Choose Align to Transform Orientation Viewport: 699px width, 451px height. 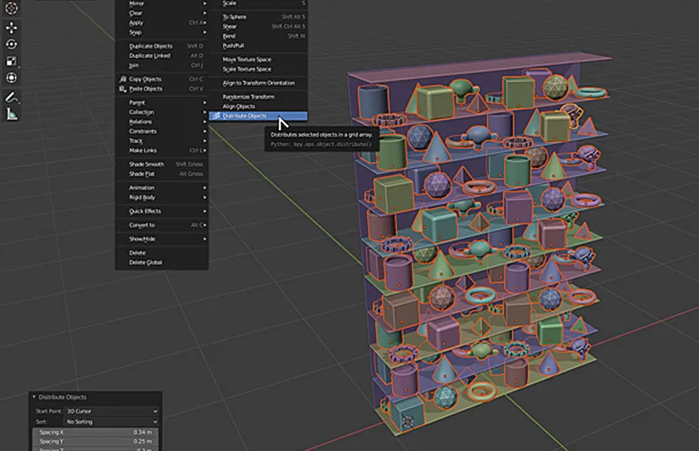258,83
